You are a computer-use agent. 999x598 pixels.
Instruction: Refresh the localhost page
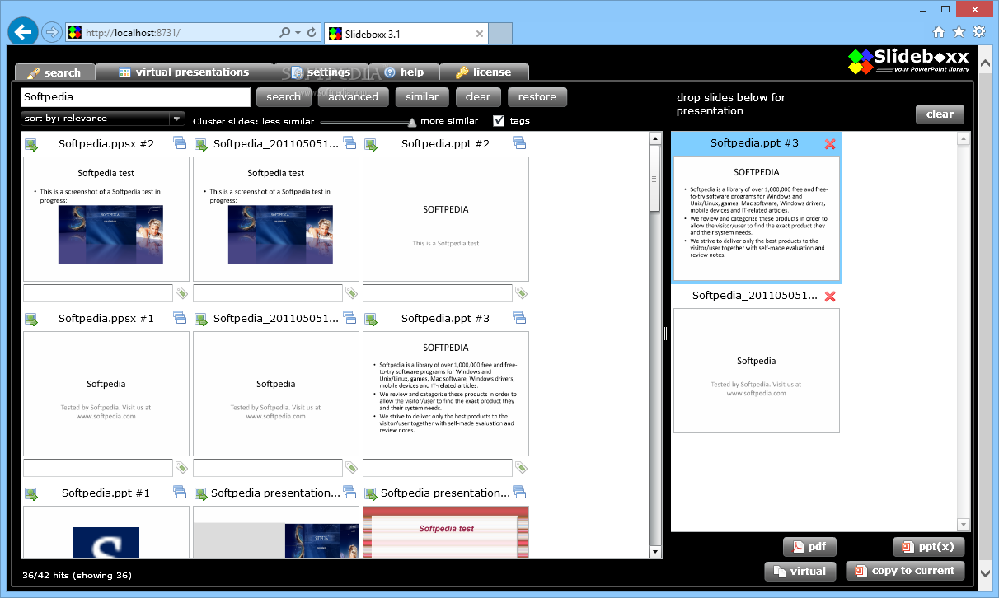312,33
